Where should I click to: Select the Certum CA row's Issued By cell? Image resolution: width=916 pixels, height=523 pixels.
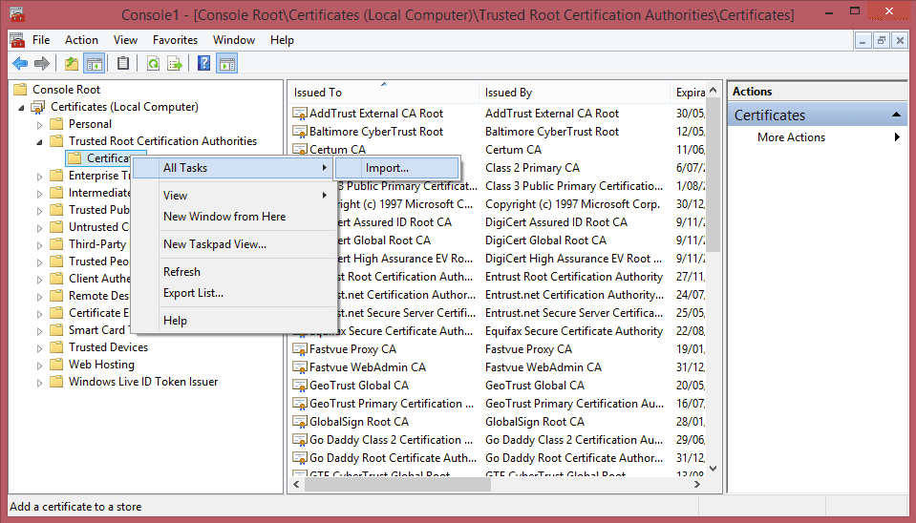coord(513,150)
